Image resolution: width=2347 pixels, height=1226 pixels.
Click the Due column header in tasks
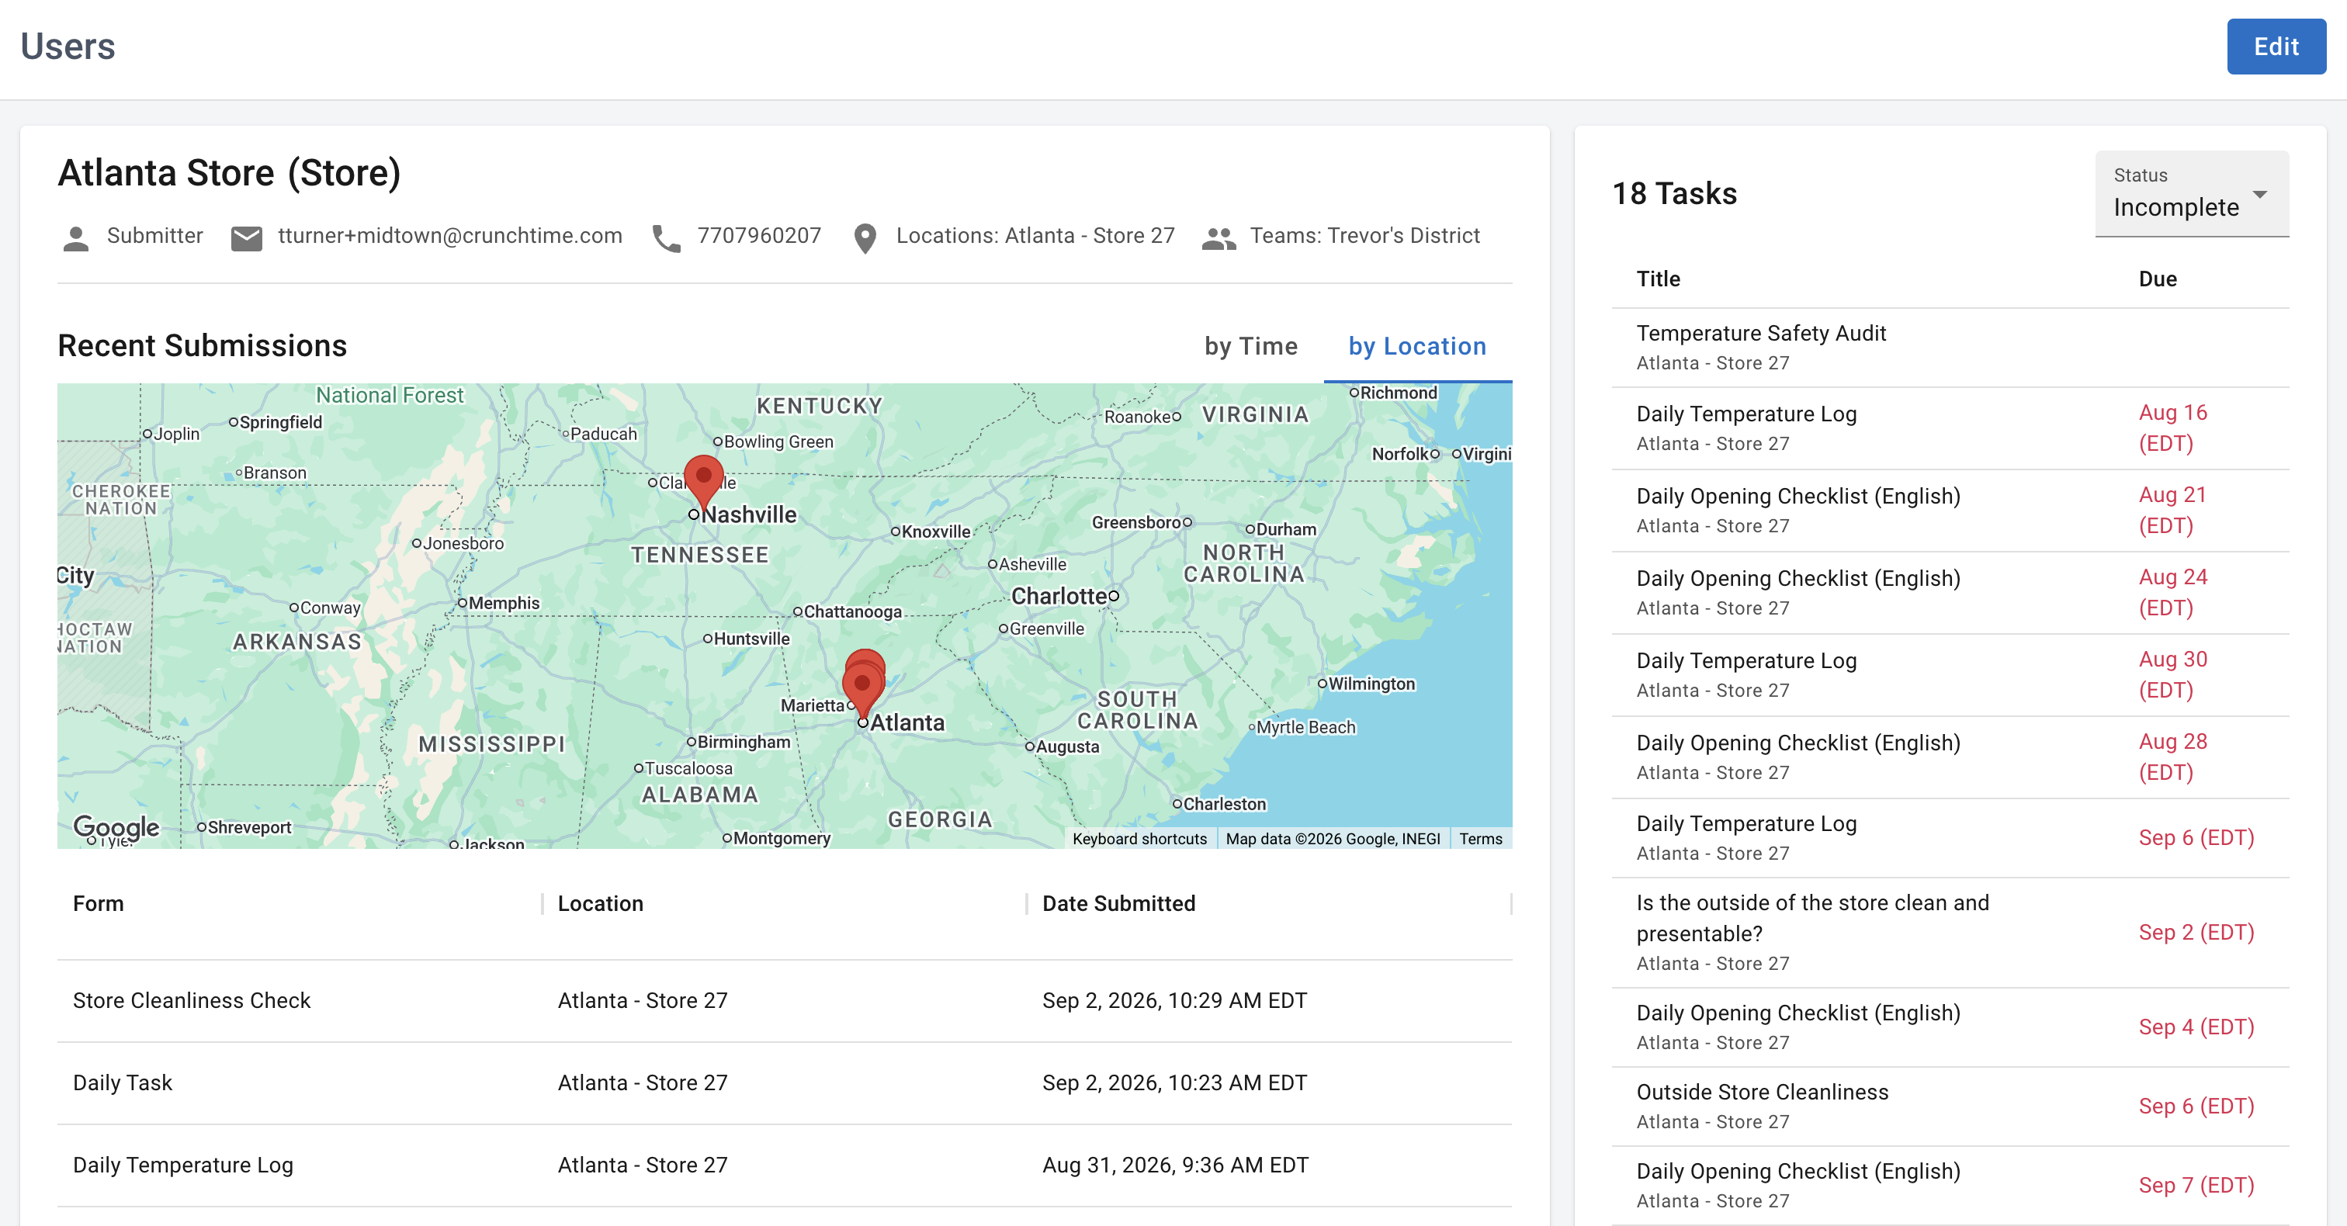(2157, 279)
